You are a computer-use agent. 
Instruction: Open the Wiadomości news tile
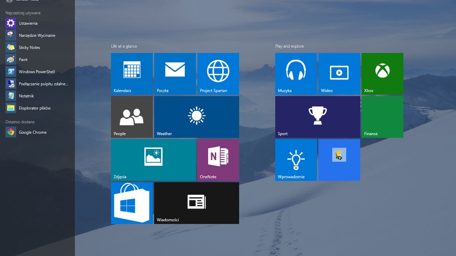196,203
